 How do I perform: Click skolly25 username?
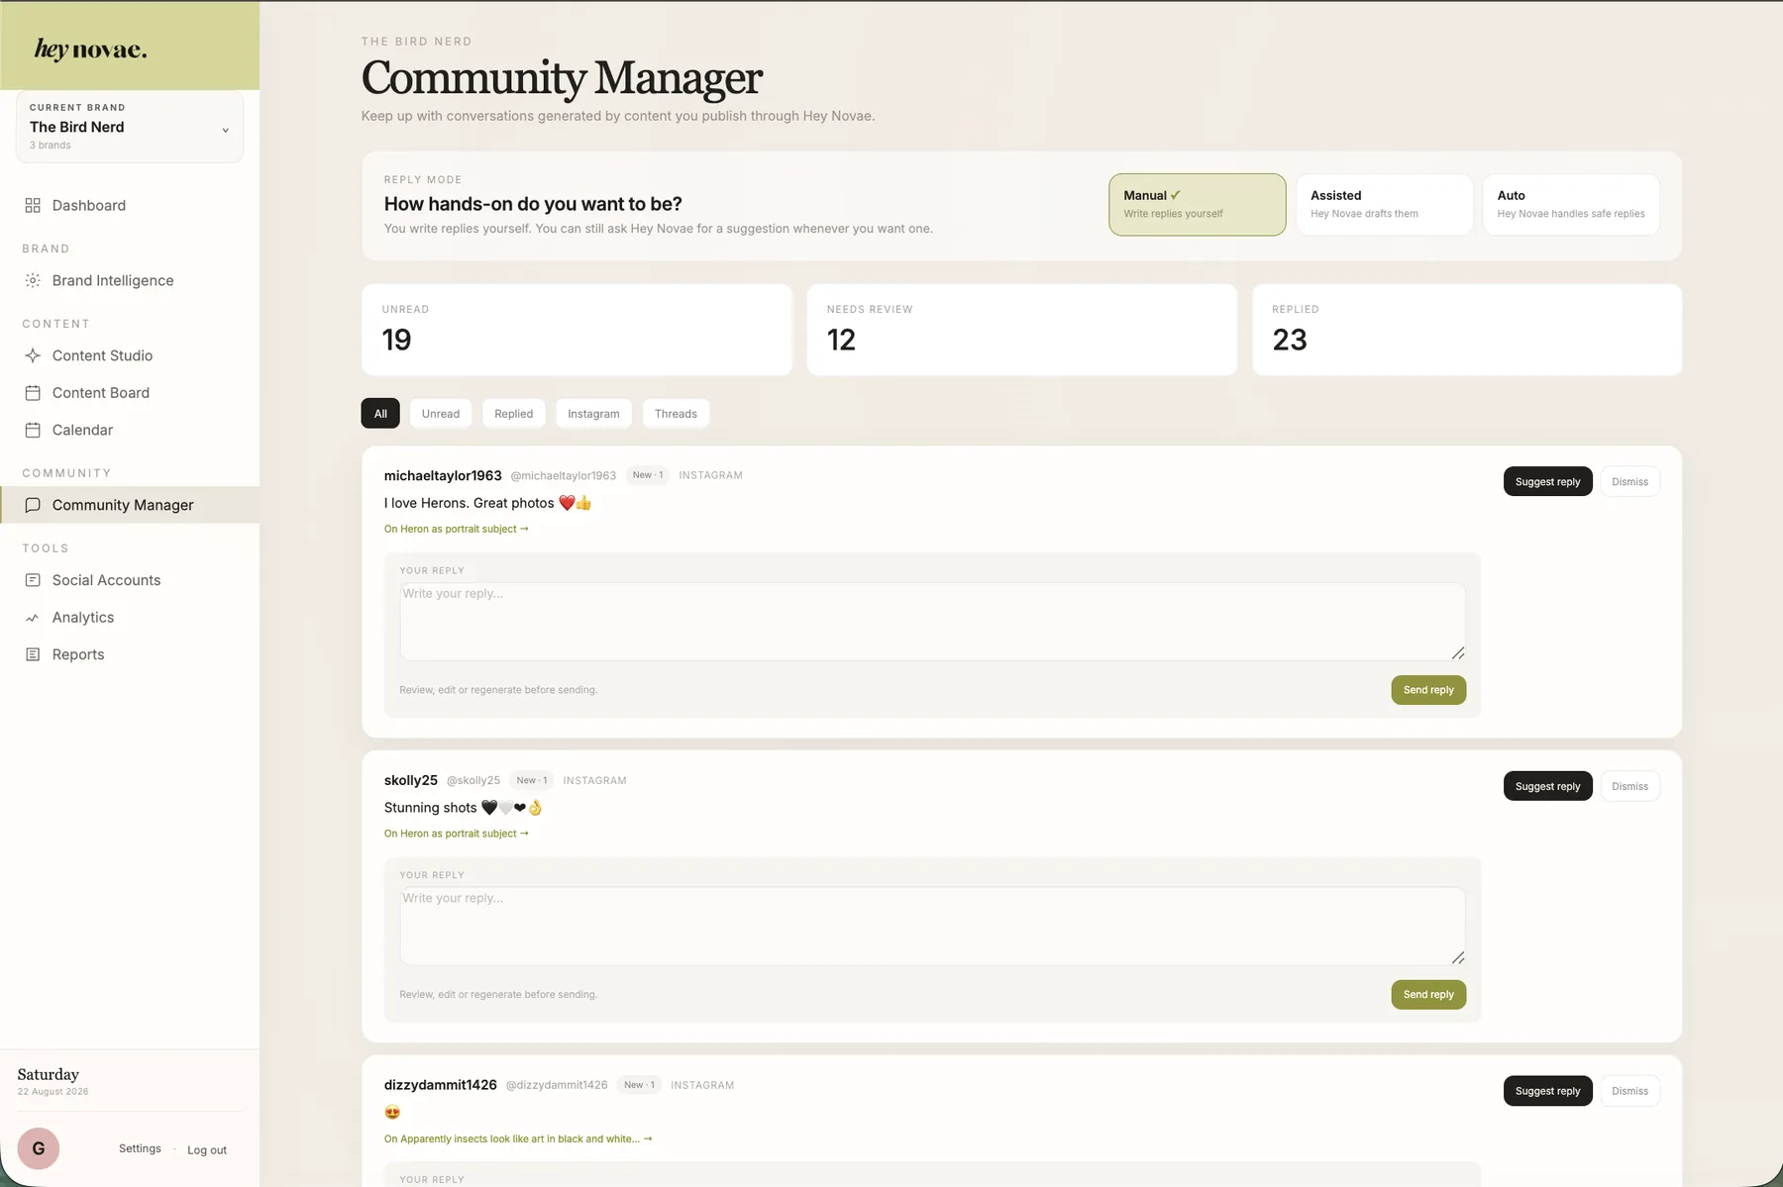(411, 780)
